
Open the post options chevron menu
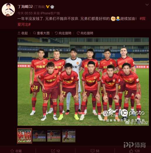point(147,5)
